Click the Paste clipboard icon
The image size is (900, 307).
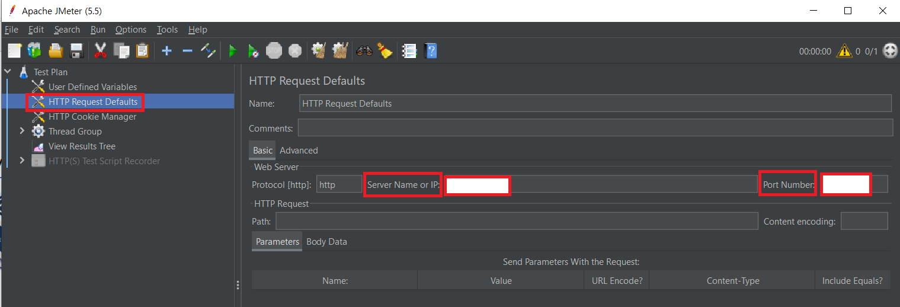pos(142,51)
